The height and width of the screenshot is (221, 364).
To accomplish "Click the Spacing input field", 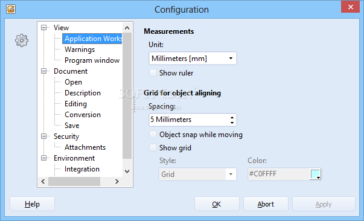I will [189, 120].
